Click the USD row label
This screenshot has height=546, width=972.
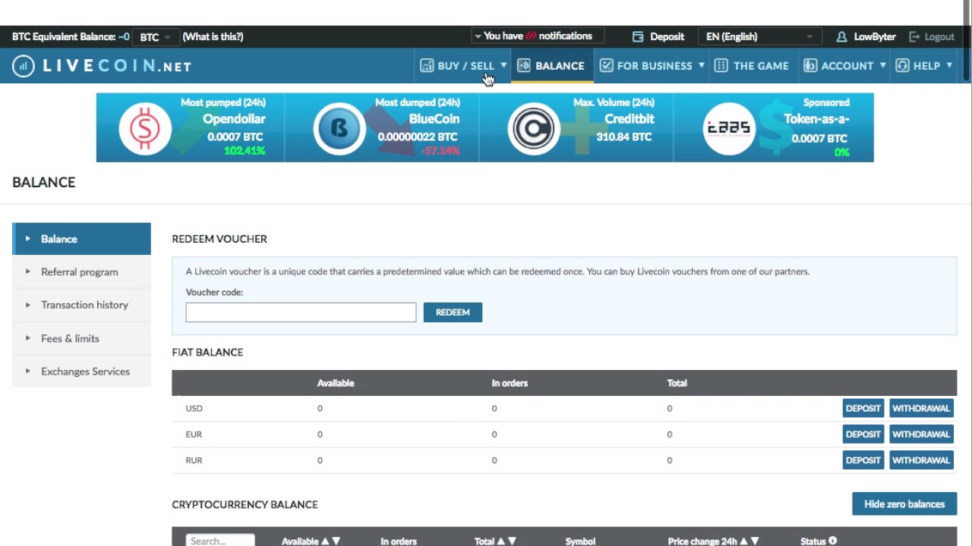(194, 408)
